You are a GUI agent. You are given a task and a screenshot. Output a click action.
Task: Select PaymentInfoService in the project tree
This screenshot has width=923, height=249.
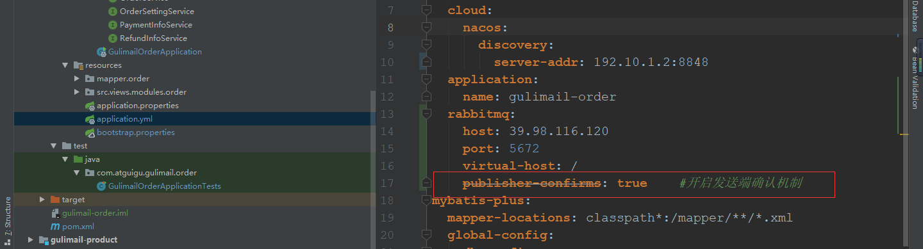156,25
